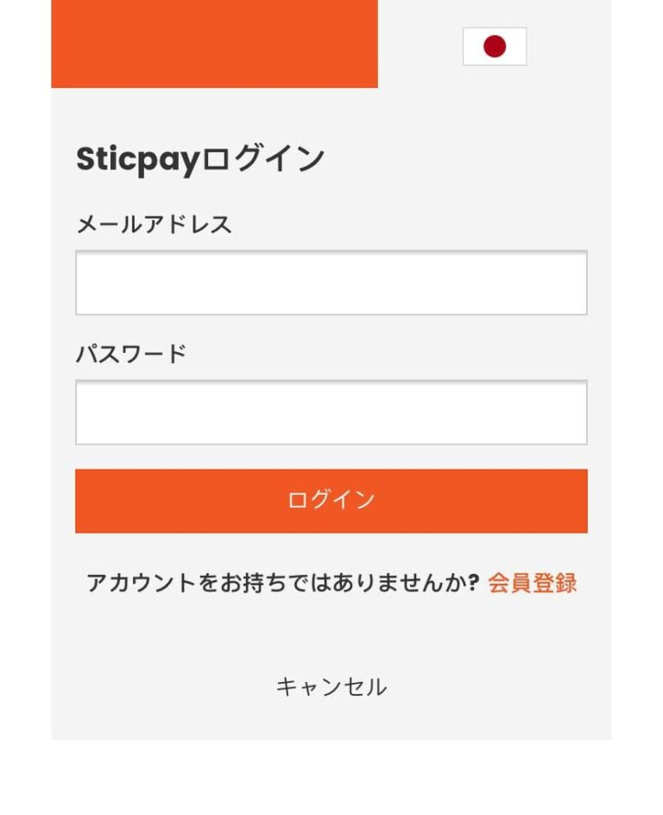Change language via the red circle flag
This screenshot has height=815, width=663.
point(494,47)
